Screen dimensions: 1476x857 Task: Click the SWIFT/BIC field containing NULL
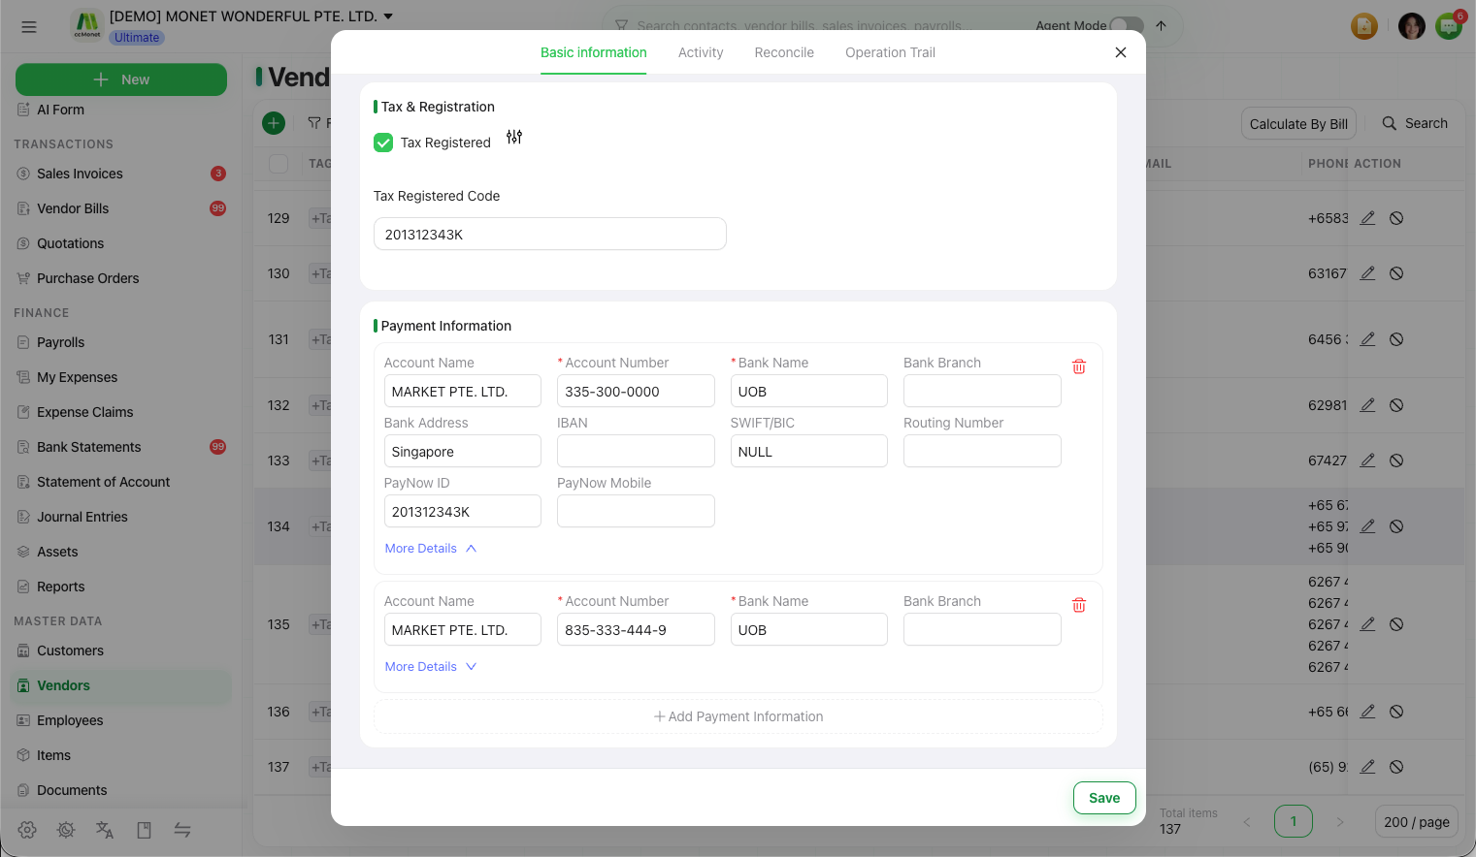point(809,451)
